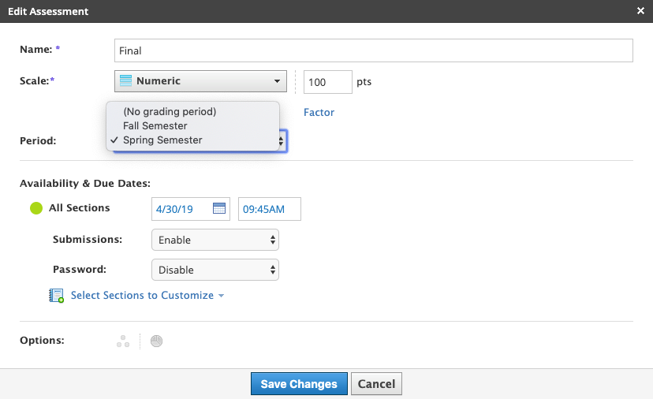Click the 09:45AM time field
This screenshot has height=399, width=653.
(x=269, y=209)
